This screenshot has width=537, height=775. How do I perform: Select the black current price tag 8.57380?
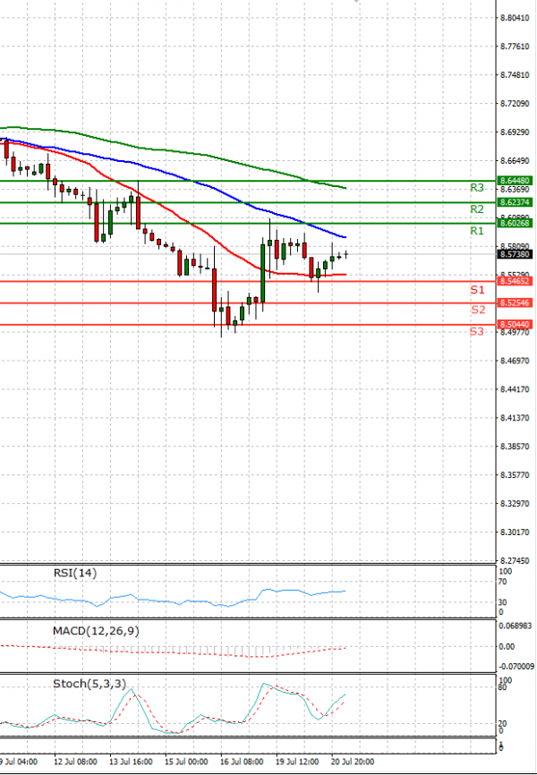click(x=515, y=254)
